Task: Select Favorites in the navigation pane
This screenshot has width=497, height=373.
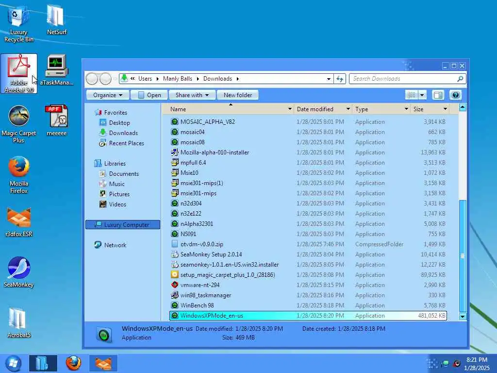Action: (116, 113)
